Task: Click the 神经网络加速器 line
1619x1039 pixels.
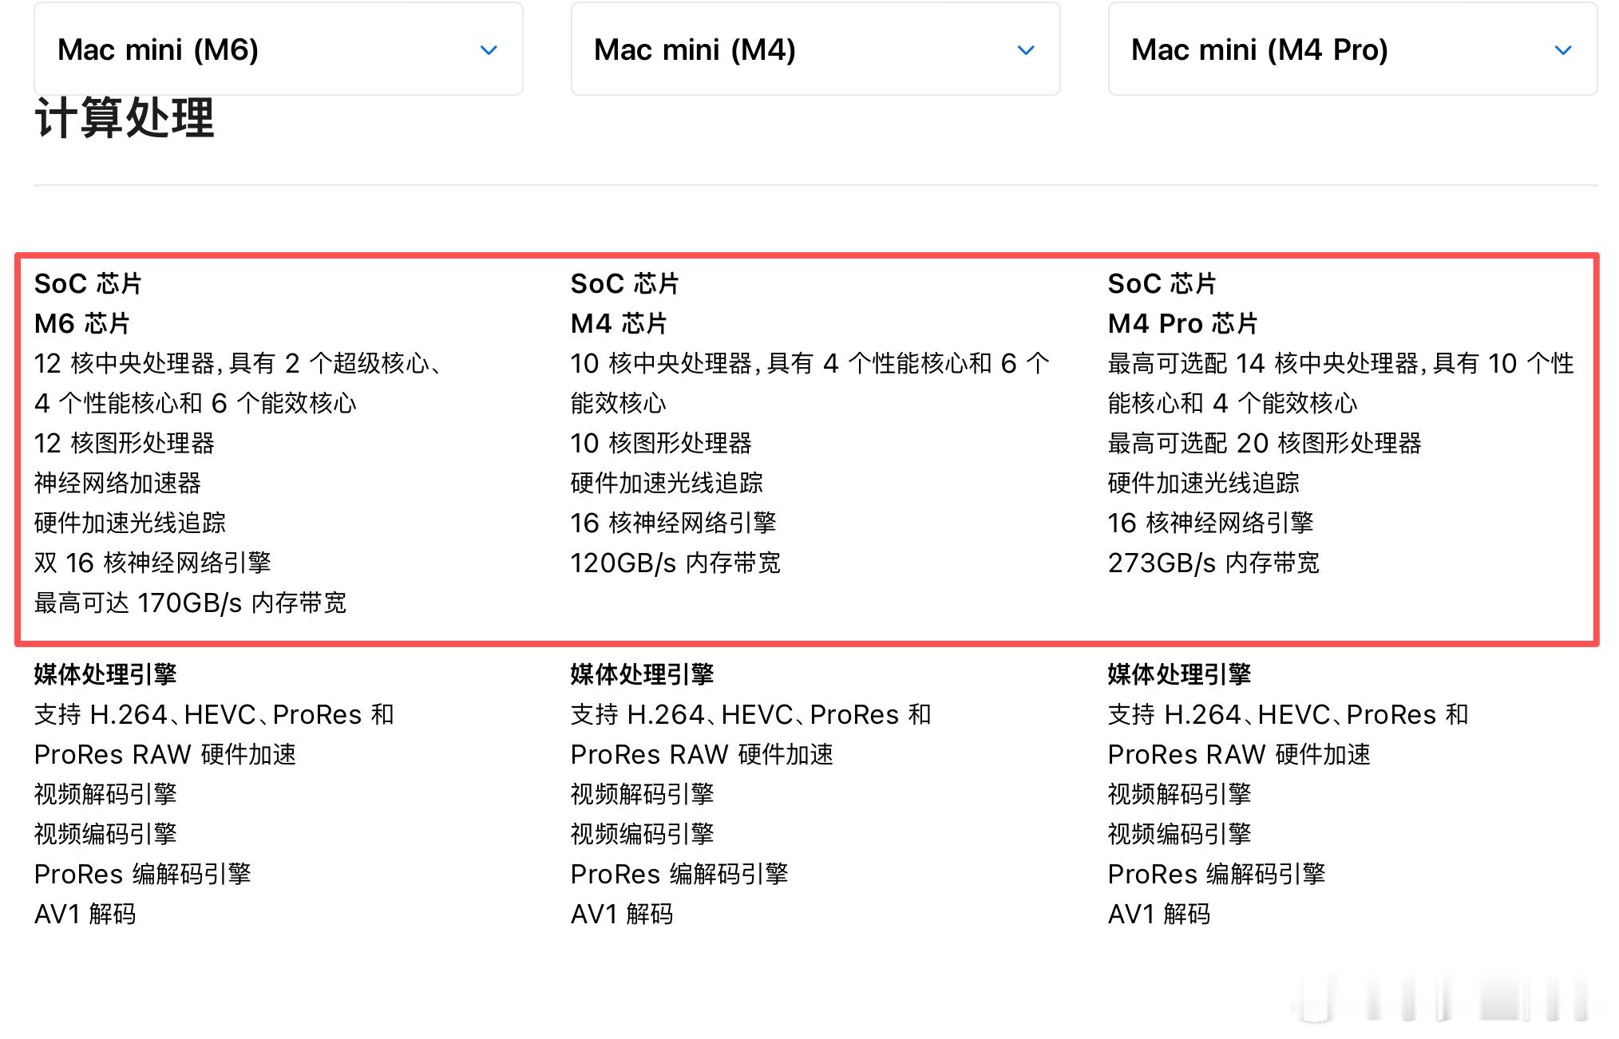Action: [x=117, y=483]
